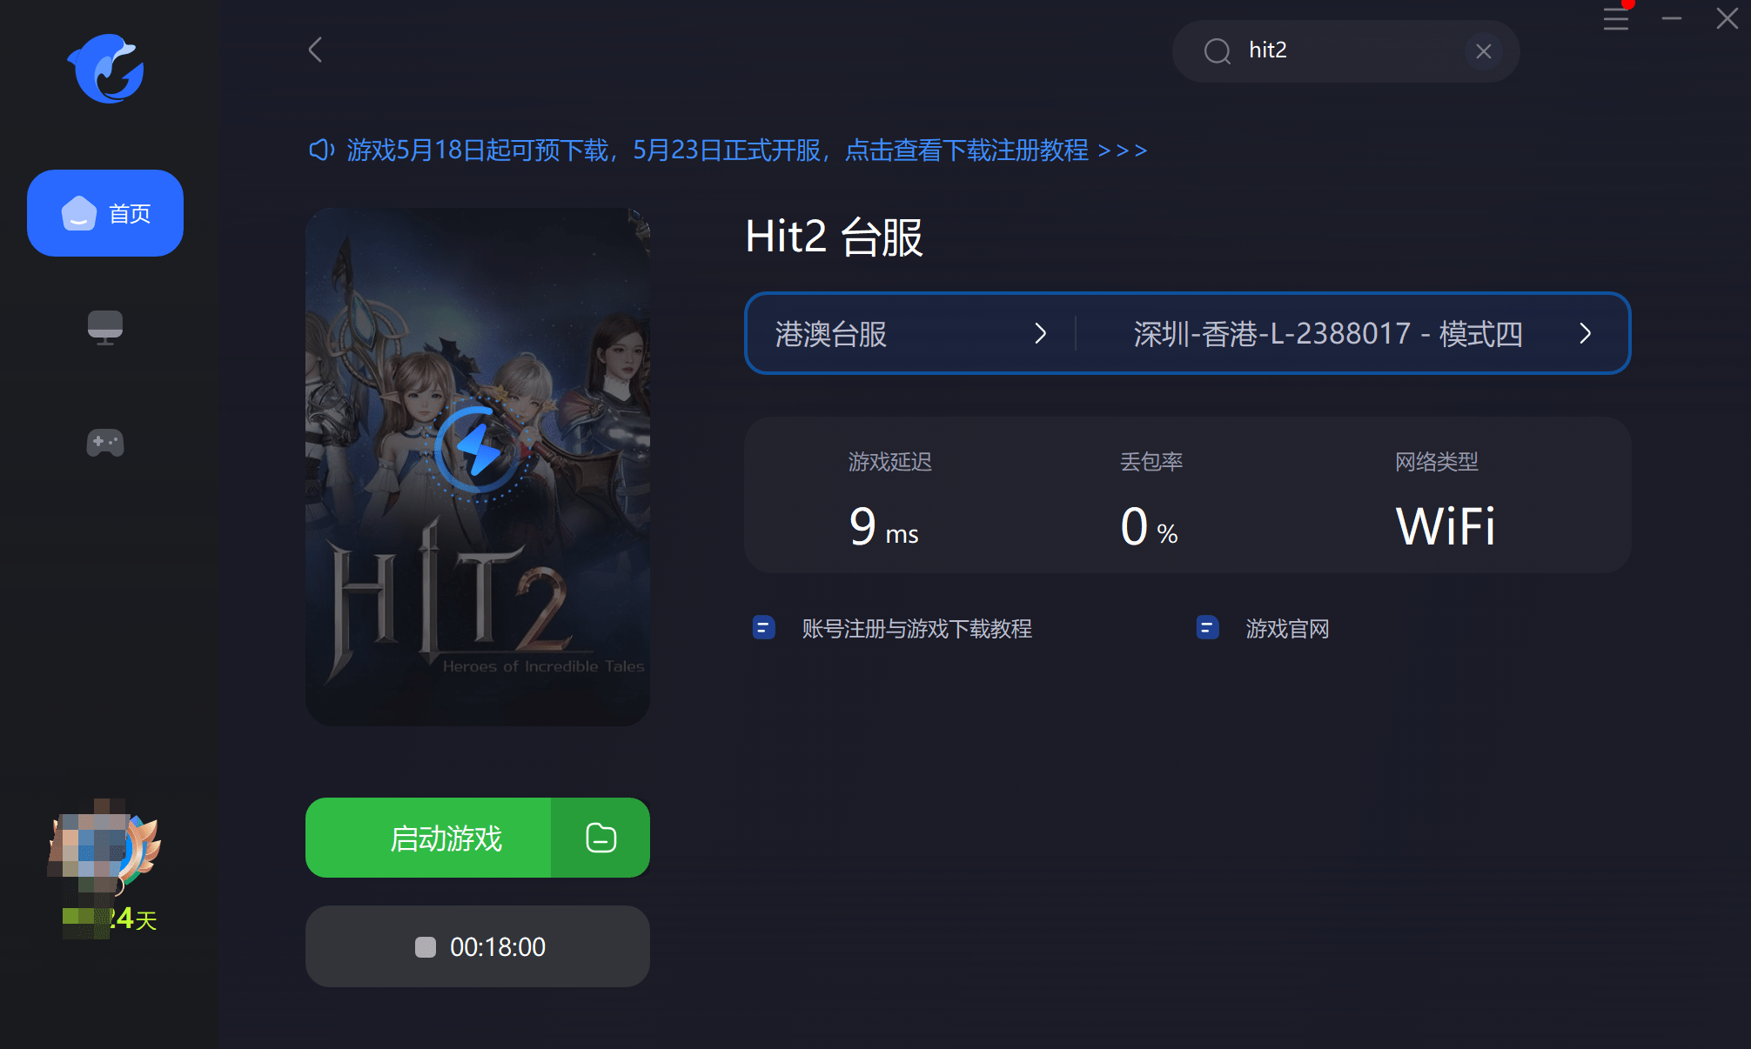Click chevron next to 模式四
This screenshot has width=1751, height=1049.
pos(1586,334)
